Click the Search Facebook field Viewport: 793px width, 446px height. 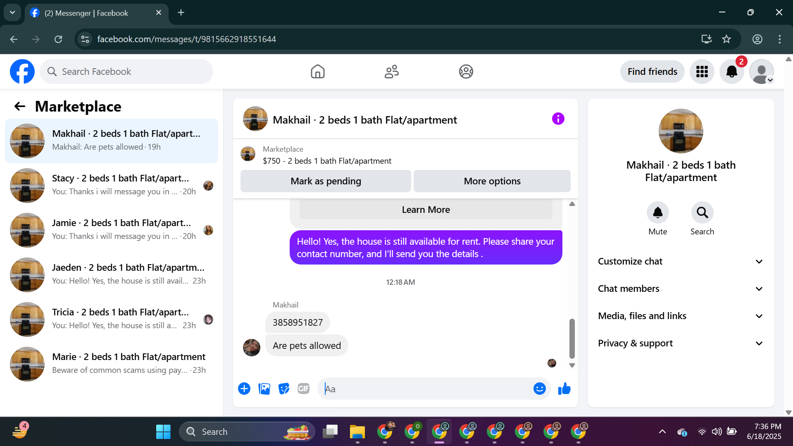point(126,72)
